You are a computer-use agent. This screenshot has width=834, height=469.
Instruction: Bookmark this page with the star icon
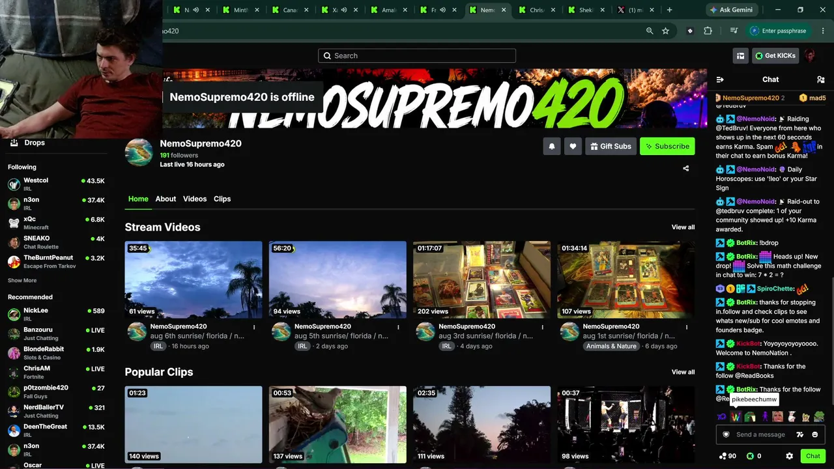(x=665, y=31)
